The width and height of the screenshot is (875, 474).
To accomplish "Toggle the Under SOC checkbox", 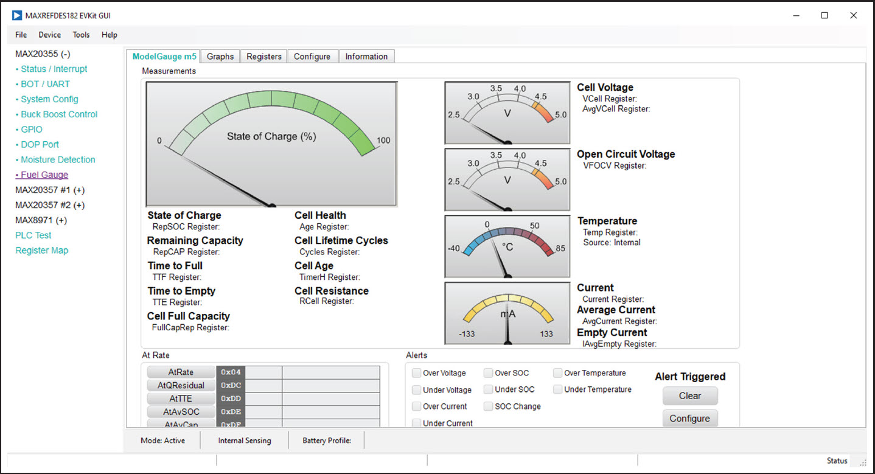I will tap(489, 389).
